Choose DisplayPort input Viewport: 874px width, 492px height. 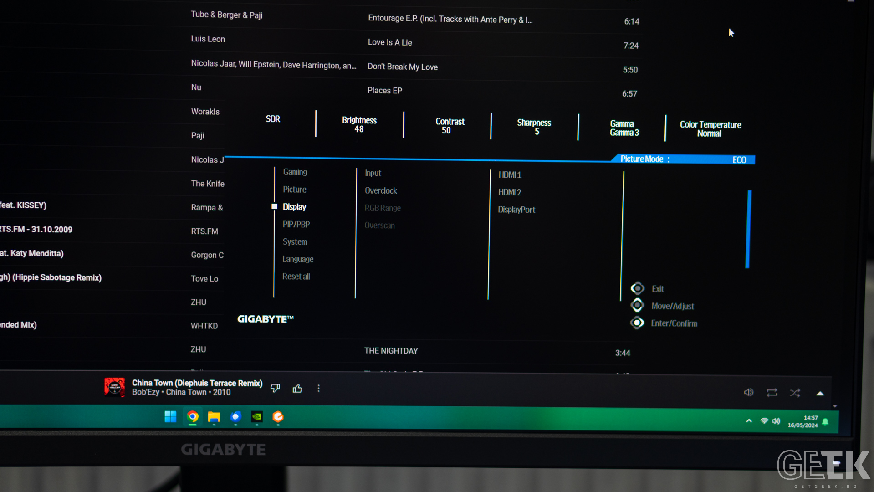point(516,210)
